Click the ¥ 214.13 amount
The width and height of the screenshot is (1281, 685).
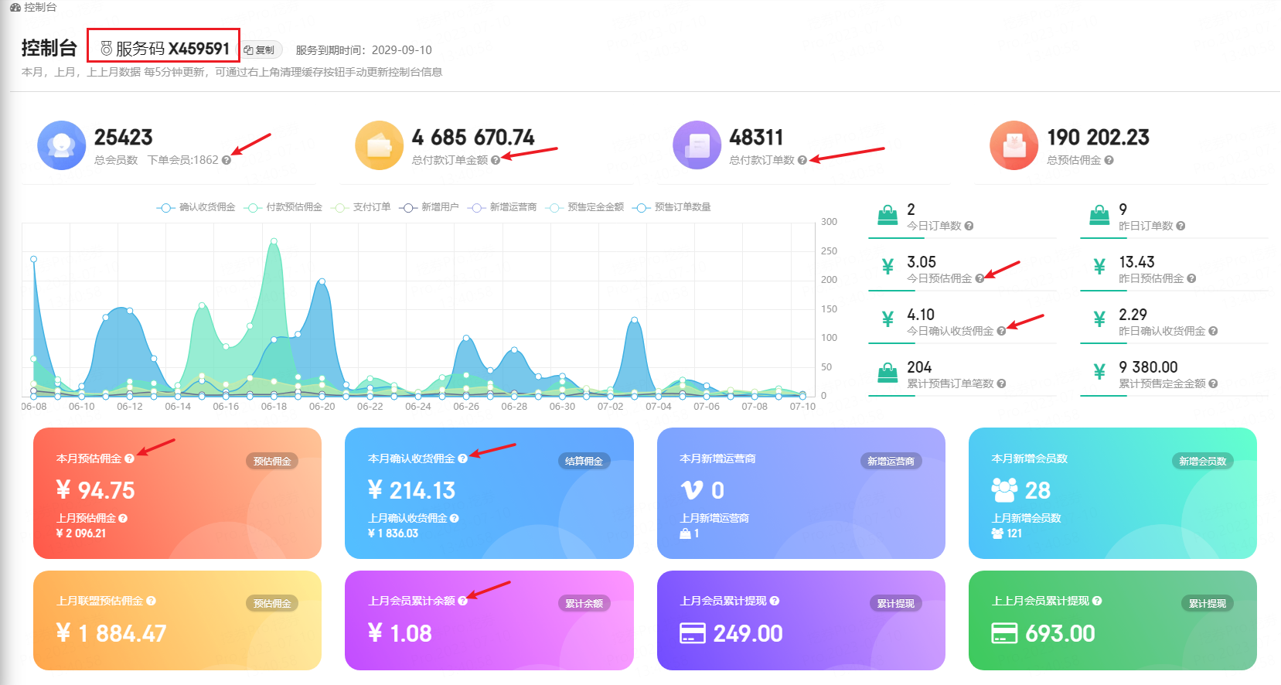[x=411, y=490]
